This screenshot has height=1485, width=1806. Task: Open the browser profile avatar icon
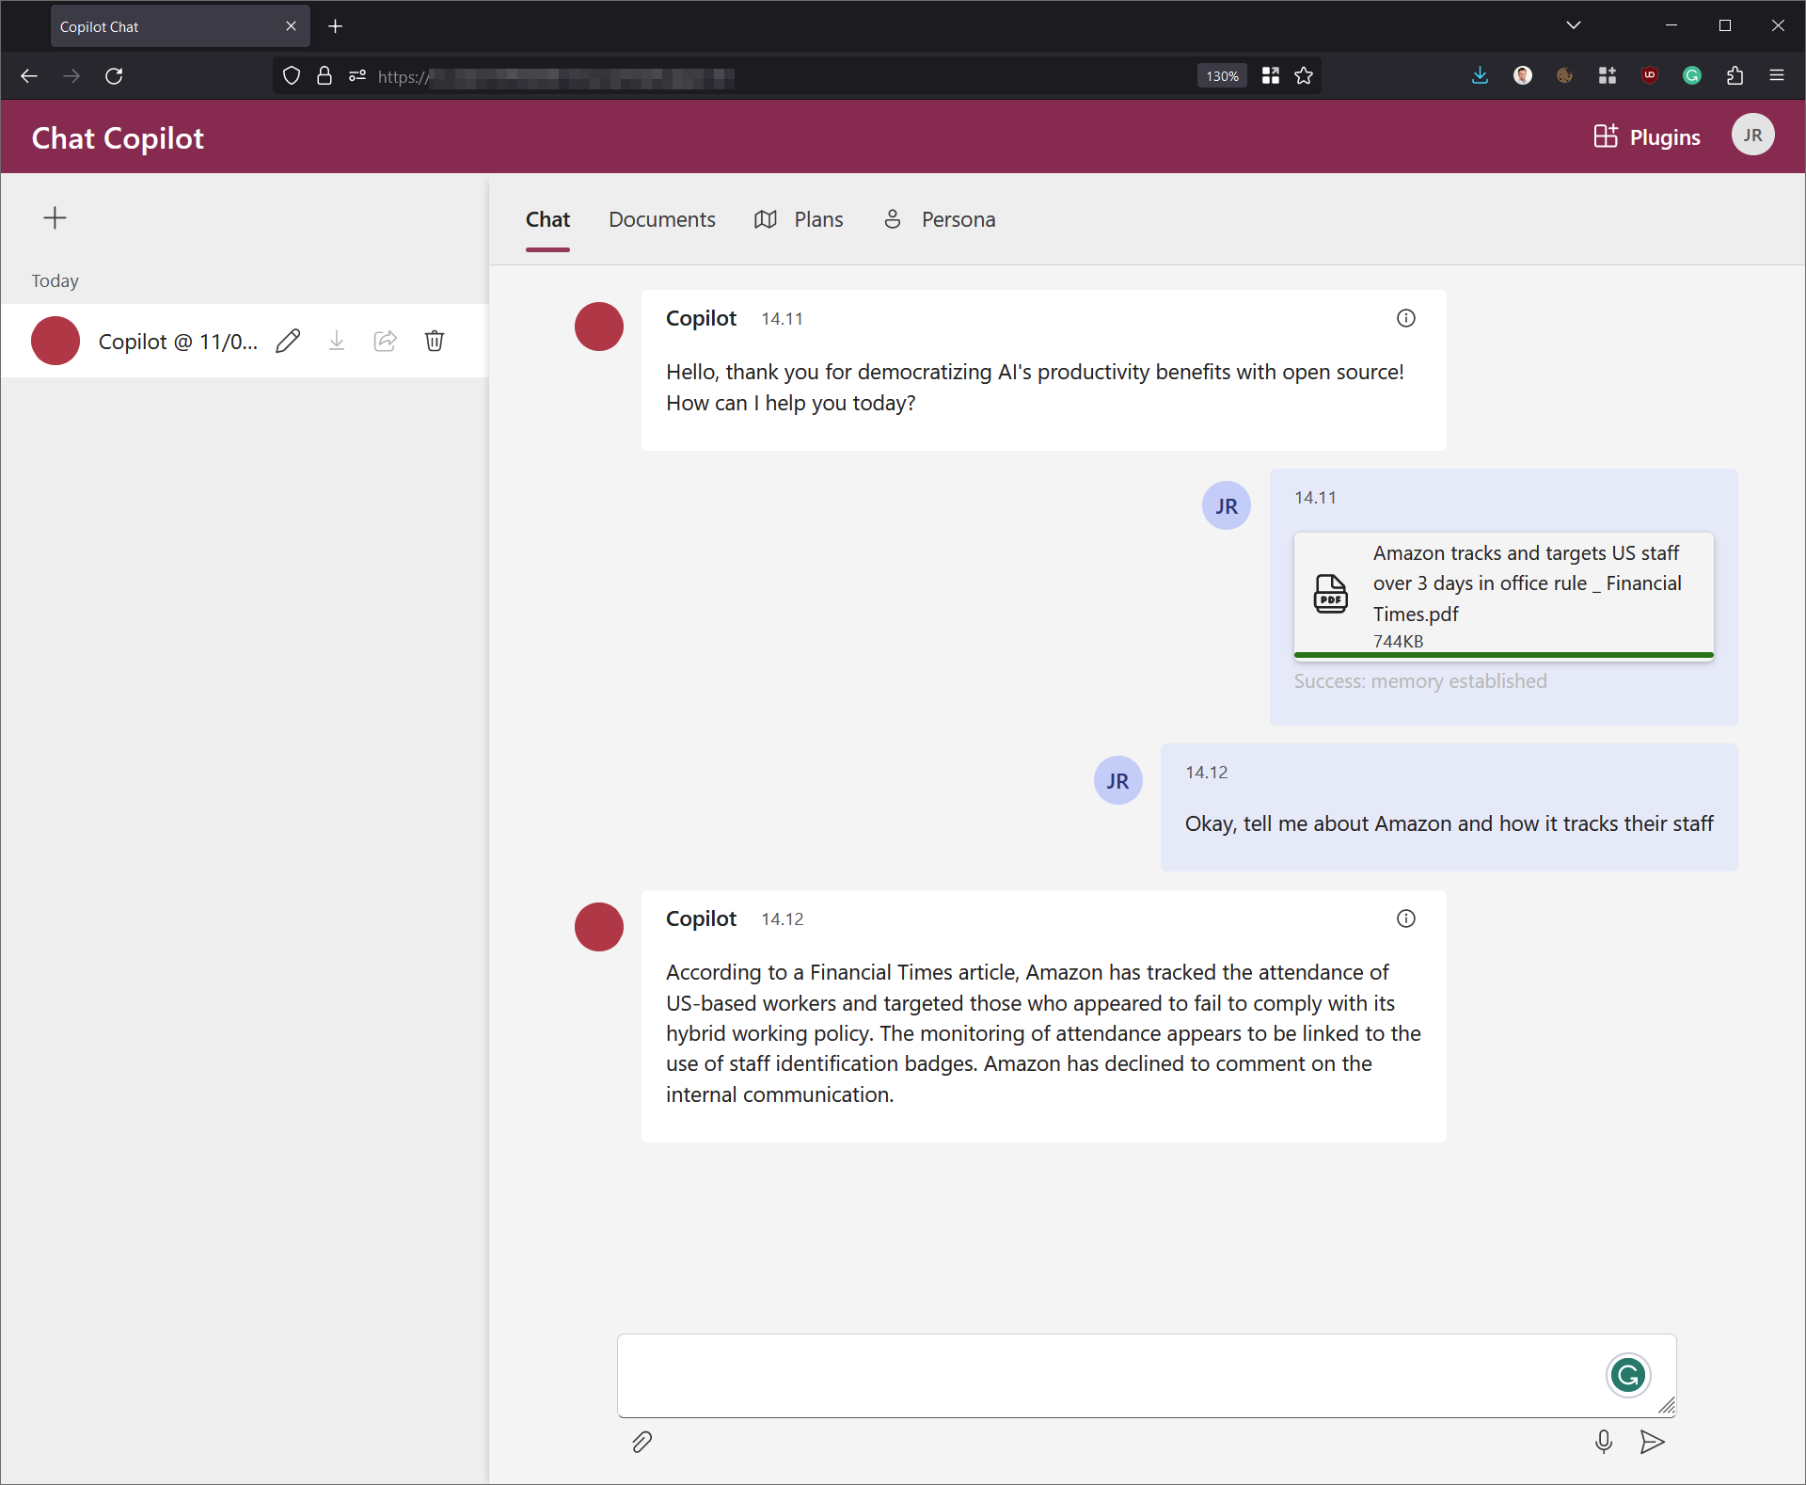[x=1523, y=76]
